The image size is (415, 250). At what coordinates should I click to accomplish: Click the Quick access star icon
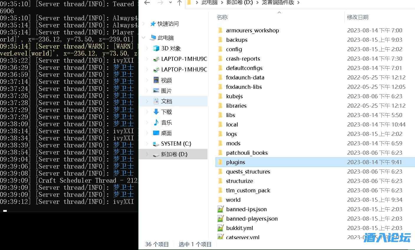[x=153, y=24]
